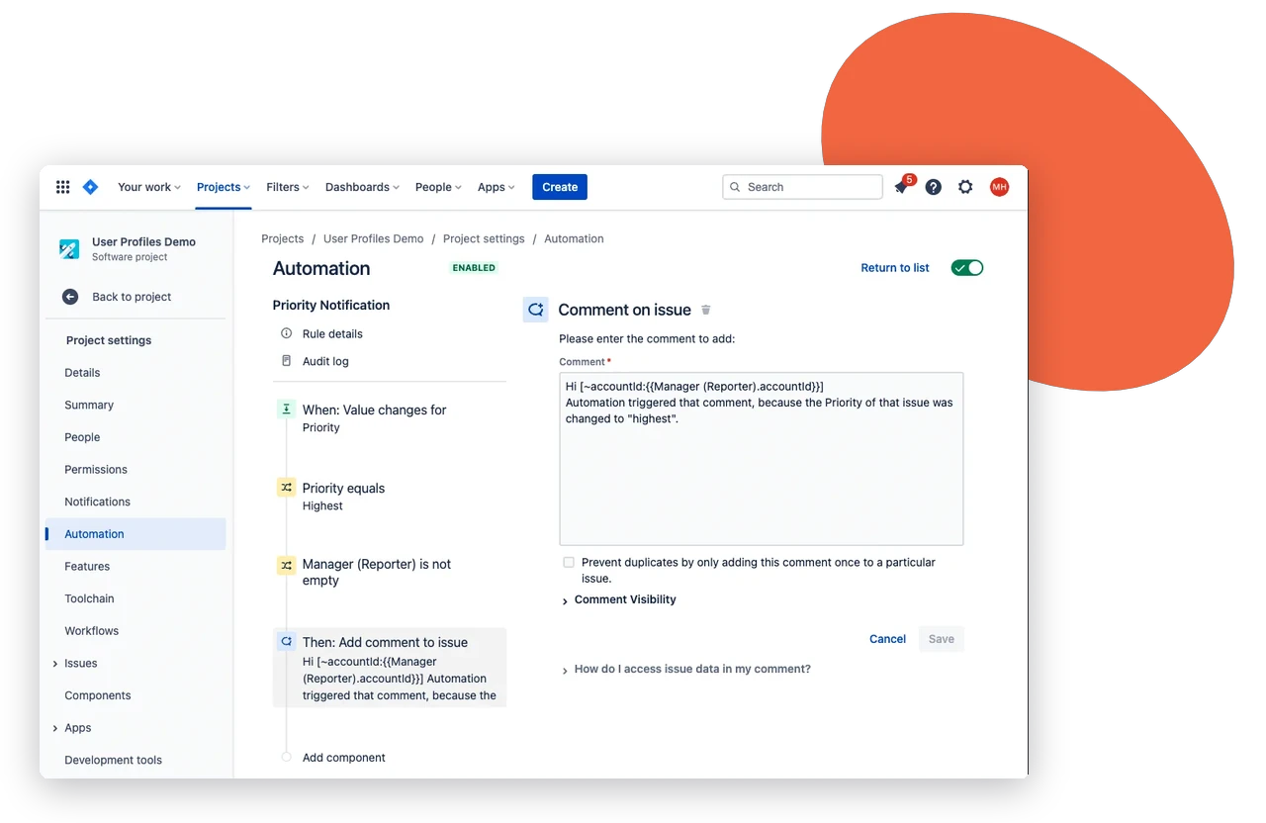Toggle the rule enabled switch off
The width and height of the screenshot is (1266, 823).
tap(967, 268)
